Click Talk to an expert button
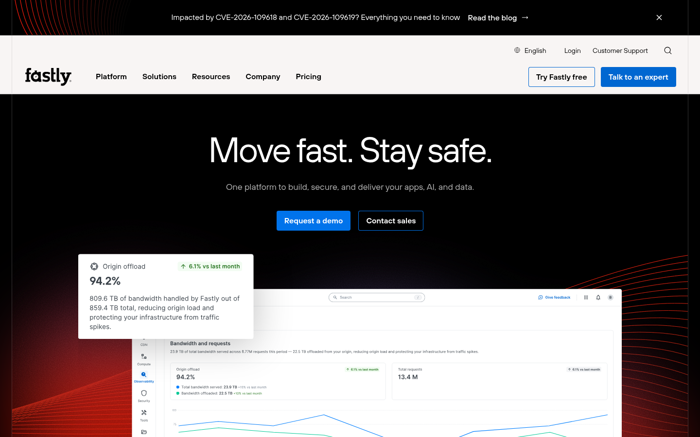The width and height of the screenshot is (700, 437). click(638, 77)
